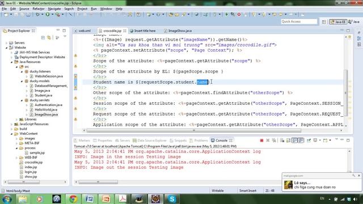The height and width of the screenshot is (204, 363).
Task: Open the Window menu
Action: tap(106, 9)
